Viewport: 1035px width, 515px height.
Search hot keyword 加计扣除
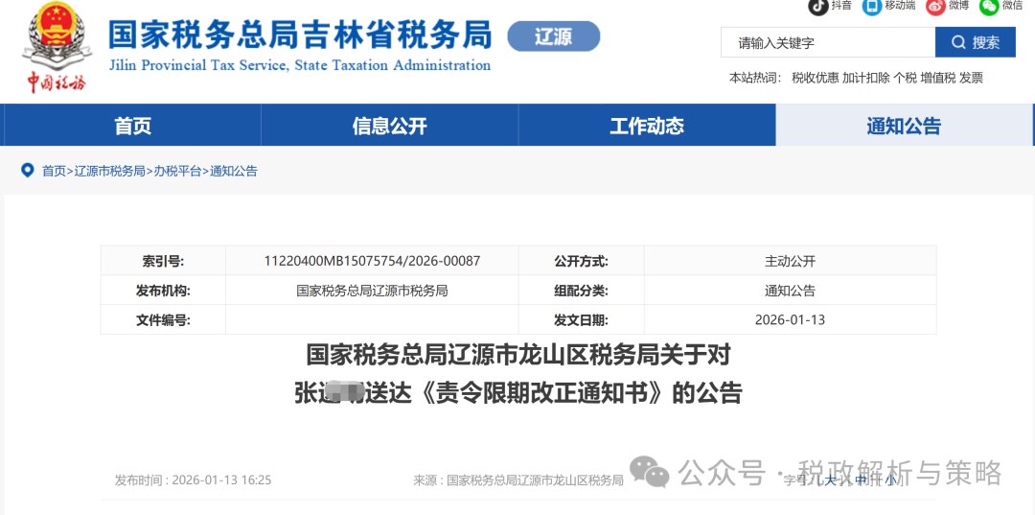(865, 78)
